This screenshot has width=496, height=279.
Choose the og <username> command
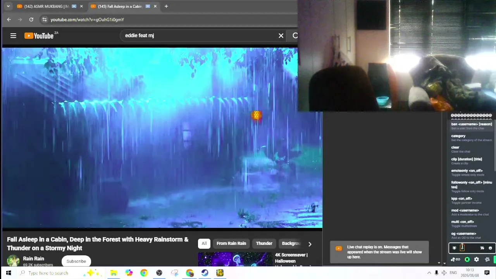472,235
